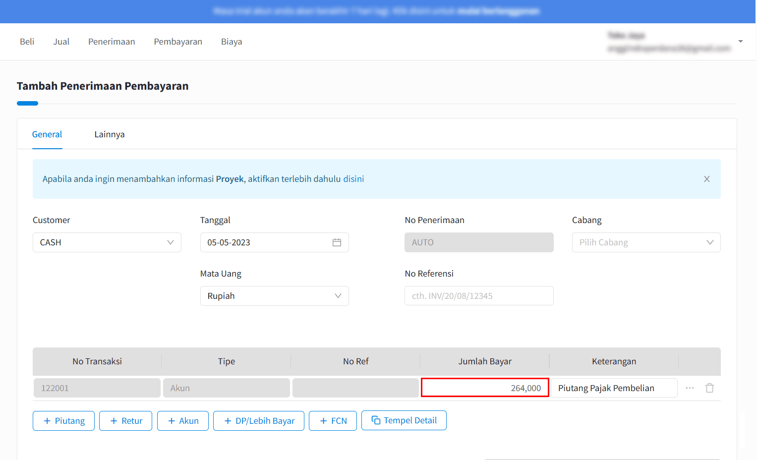Click the No Penerimaan AUTO field
Image resolution: width=757 pixels, height=460 pixels.
coord(479,242)
